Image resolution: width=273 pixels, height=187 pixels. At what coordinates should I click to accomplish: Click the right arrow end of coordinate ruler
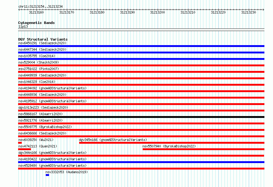click(263, 10)
